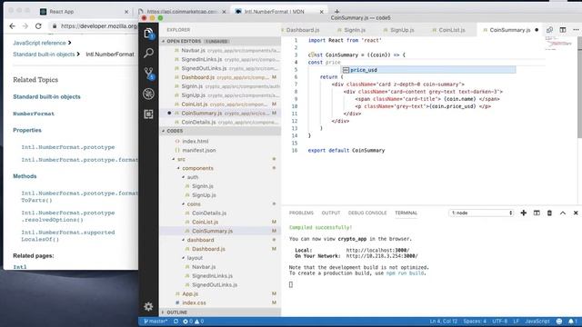Select the TERMINAL panel tab
This screenshot has width=582, height=327.
pos(406,213)
